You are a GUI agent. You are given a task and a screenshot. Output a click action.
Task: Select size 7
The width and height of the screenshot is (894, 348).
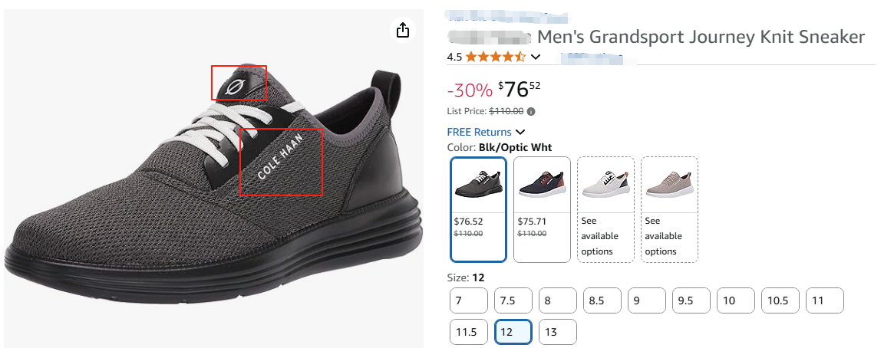tap(469, 301)
